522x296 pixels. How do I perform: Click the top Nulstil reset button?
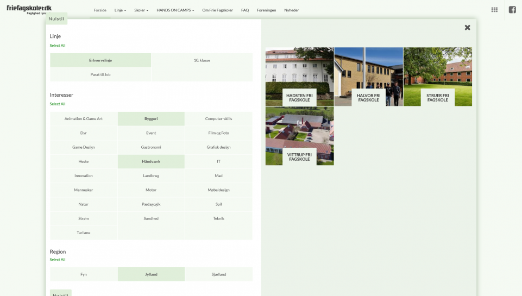(56, 18)
